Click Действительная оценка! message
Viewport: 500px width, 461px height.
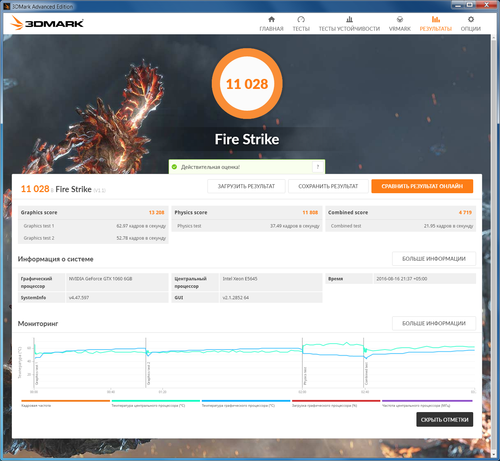click(x=210, y=167)
